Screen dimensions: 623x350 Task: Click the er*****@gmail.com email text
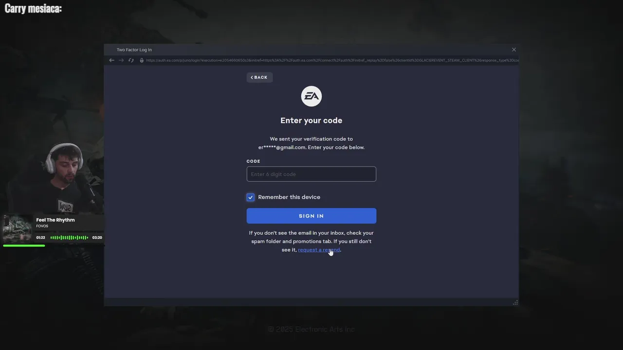point(282,147)
